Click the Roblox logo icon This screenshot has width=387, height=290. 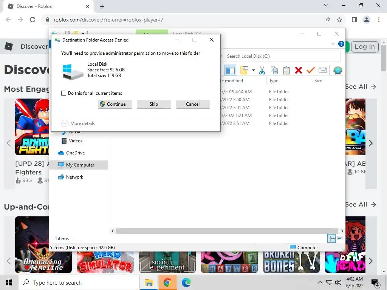[9, 46]
